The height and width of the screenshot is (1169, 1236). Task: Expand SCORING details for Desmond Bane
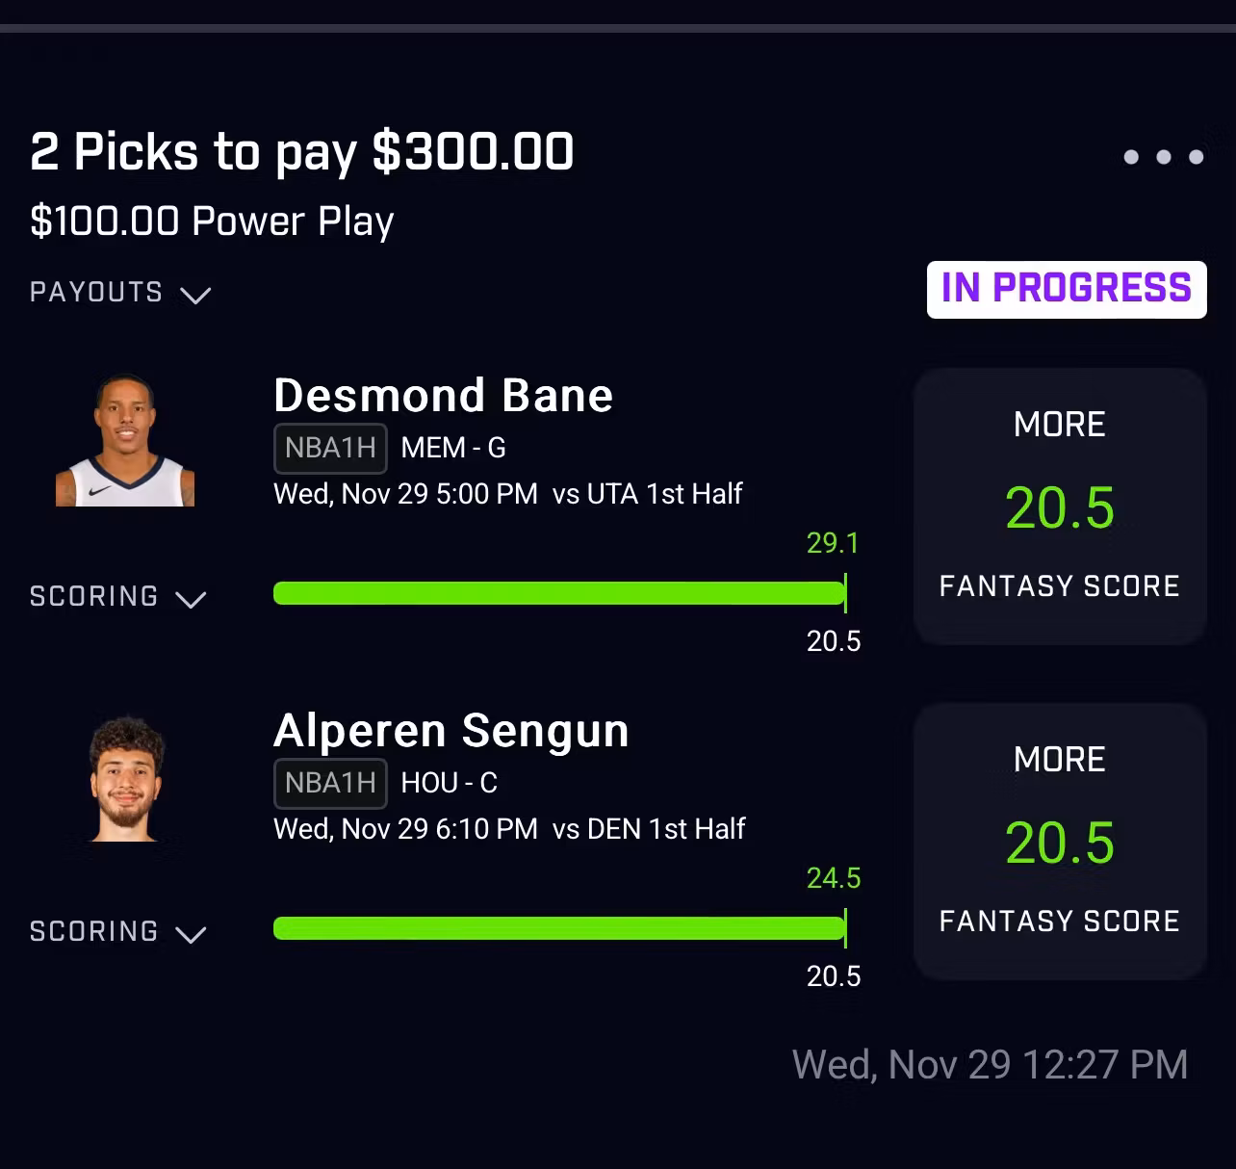click(117, 597)
